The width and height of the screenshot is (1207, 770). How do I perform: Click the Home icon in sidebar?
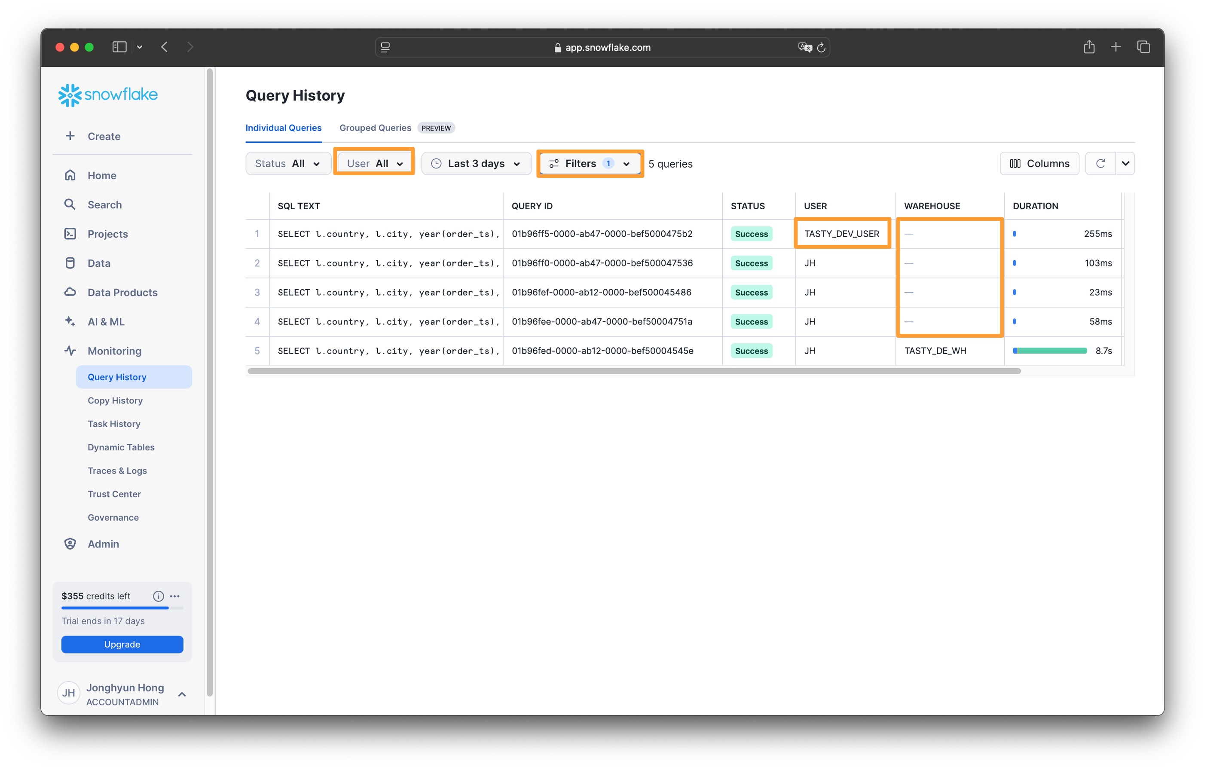70,175
